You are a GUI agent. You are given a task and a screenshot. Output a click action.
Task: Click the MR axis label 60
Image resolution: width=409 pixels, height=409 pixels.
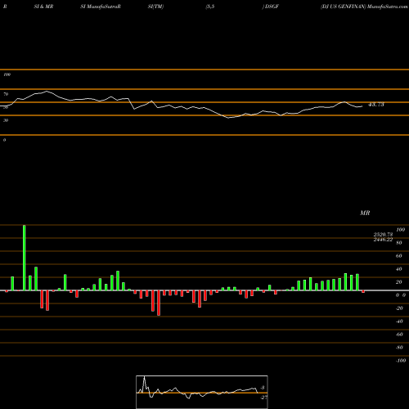[x=399, y=256]
